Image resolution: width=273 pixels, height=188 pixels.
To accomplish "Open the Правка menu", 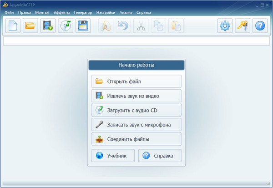I will 25,13.
